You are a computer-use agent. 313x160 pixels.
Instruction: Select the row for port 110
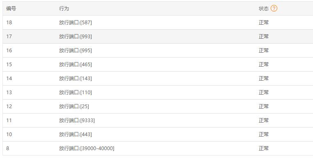pos(158,93)
